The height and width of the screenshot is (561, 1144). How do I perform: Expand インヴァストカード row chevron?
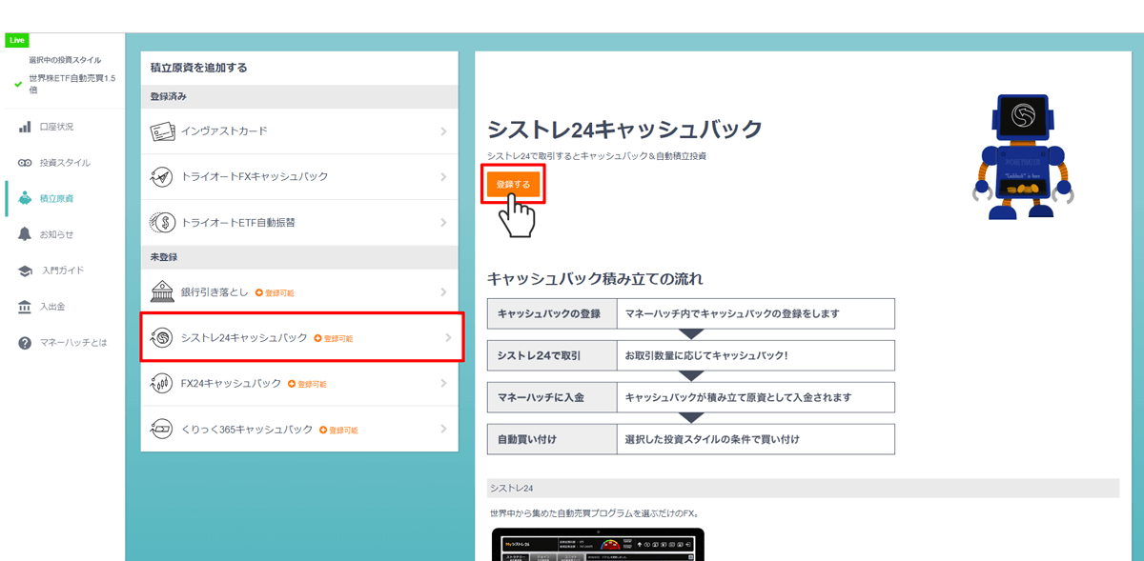pos(443,131)
